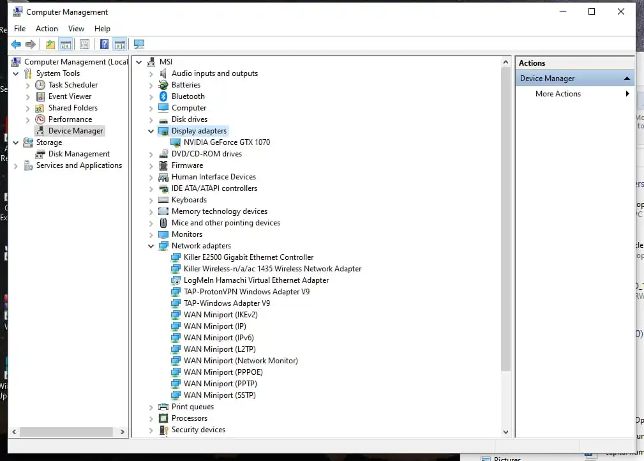Open the Help menu
This screenshot has height=461, width=644.
(102, 28)
